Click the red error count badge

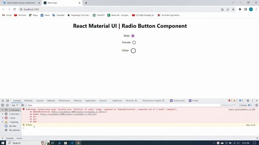pyautogui.click(x=230, y=101)
